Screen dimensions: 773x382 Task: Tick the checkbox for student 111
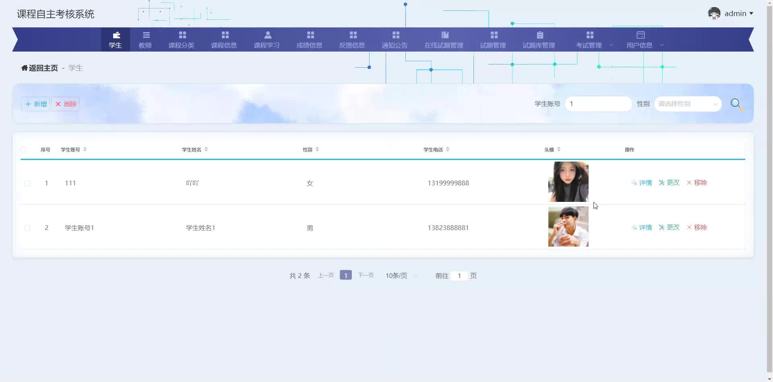[x=27, y=183]
